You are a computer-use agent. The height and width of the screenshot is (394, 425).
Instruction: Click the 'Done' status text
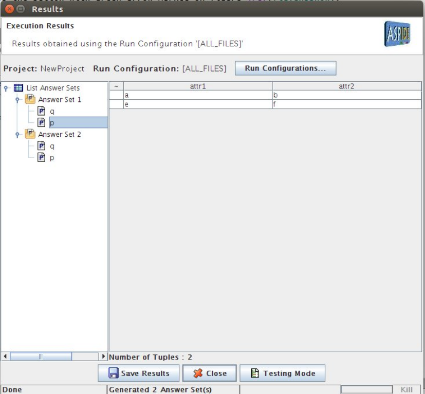click(12, 390)
